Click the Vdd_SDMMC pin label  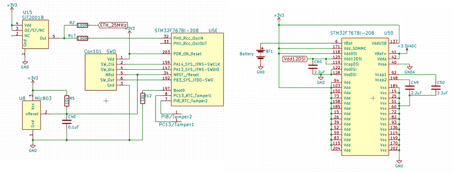pyautogui.click(x=355, y=49)
